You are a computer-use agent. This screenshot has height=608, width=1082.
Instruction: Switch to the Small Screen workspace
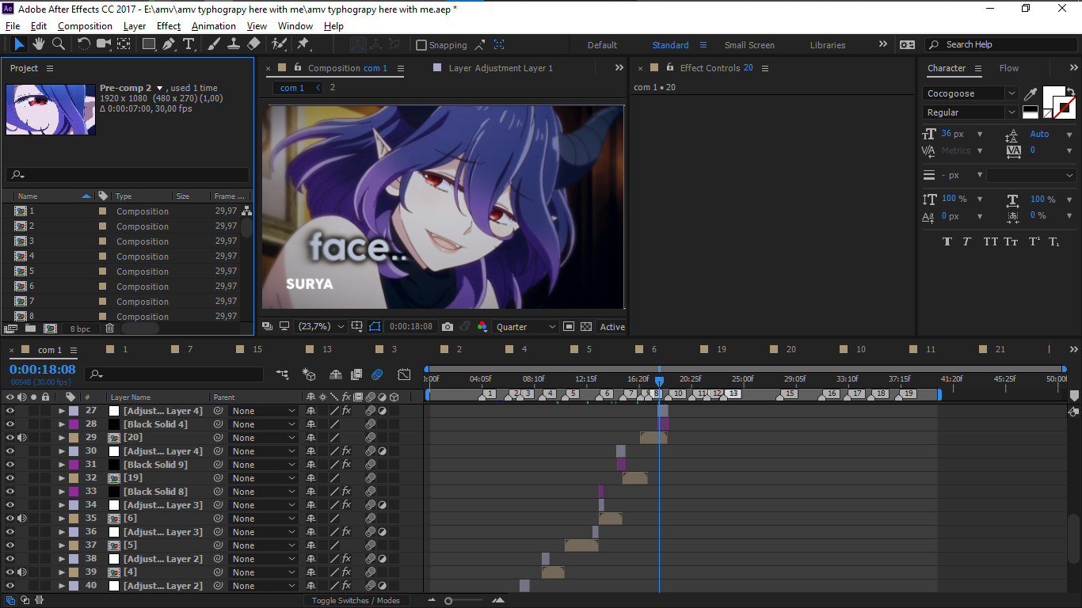[749, 45]
